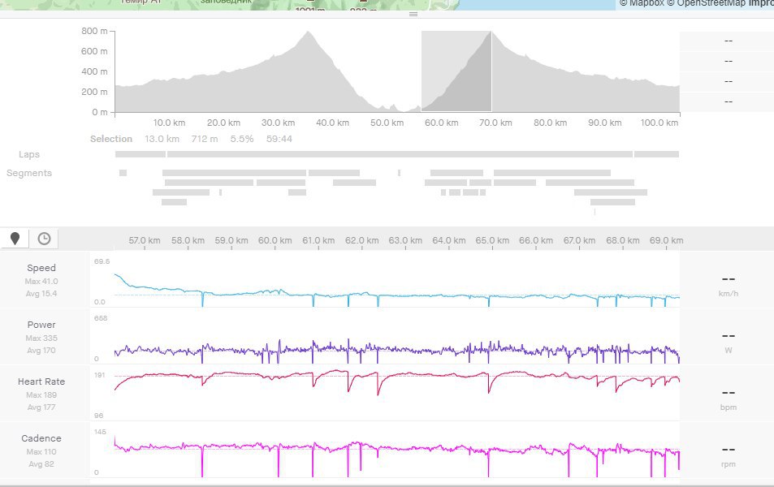Click the selection distance value 13.0 km
Image resolution: width=774 pixels, height=487 pixels.
[x=162, y=139]
